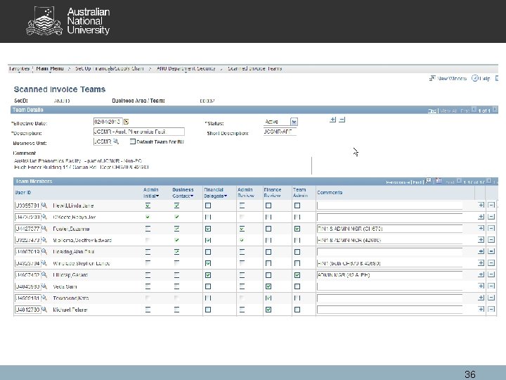Viewport: 506px width, 380px height.
Task: Delete the Alan Paul row
Action: tap(491, 251)
